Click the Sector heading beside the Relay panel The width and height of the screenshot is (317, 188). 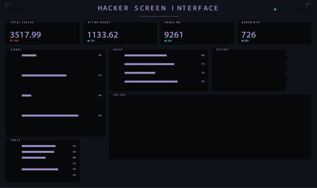point(222,50)
